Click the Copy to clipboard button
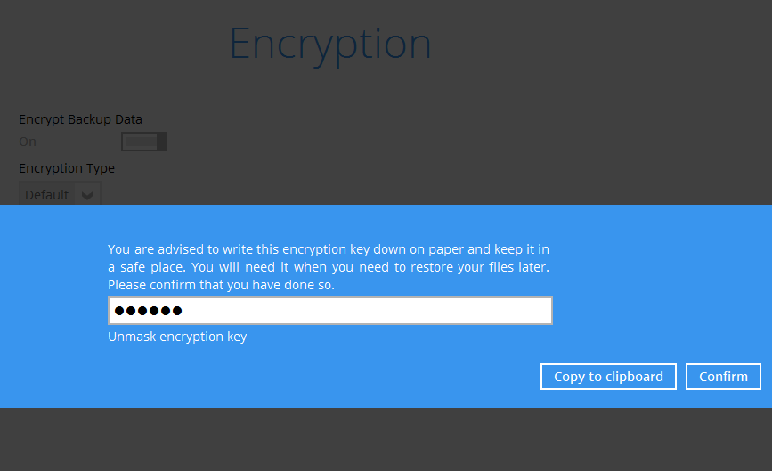This screenshot has height=471, width=772. (608, 377)
